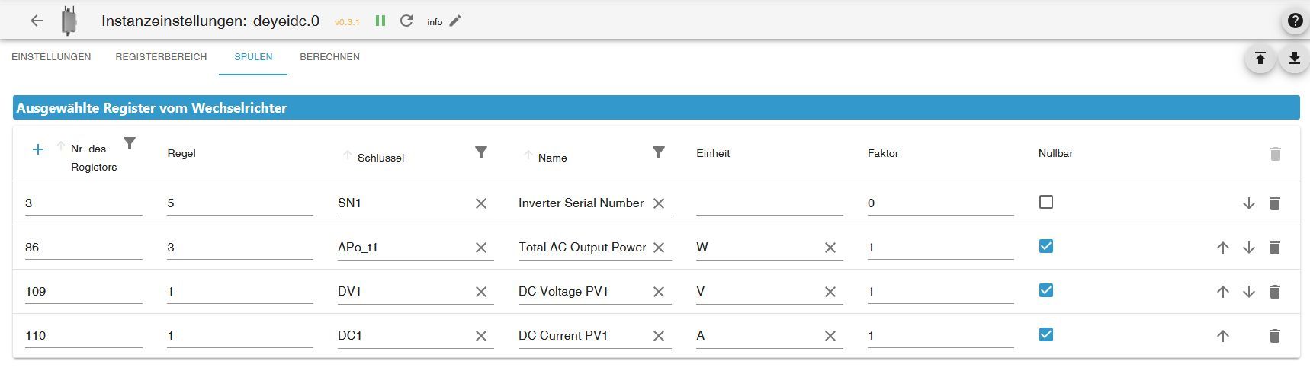Restart the instance with reload icon
Viewport: 1310px width, 371px height.
[406, 21]
